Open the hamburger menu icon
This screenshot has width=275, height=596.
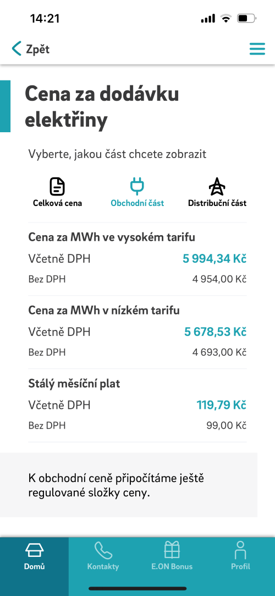point(257,49)
